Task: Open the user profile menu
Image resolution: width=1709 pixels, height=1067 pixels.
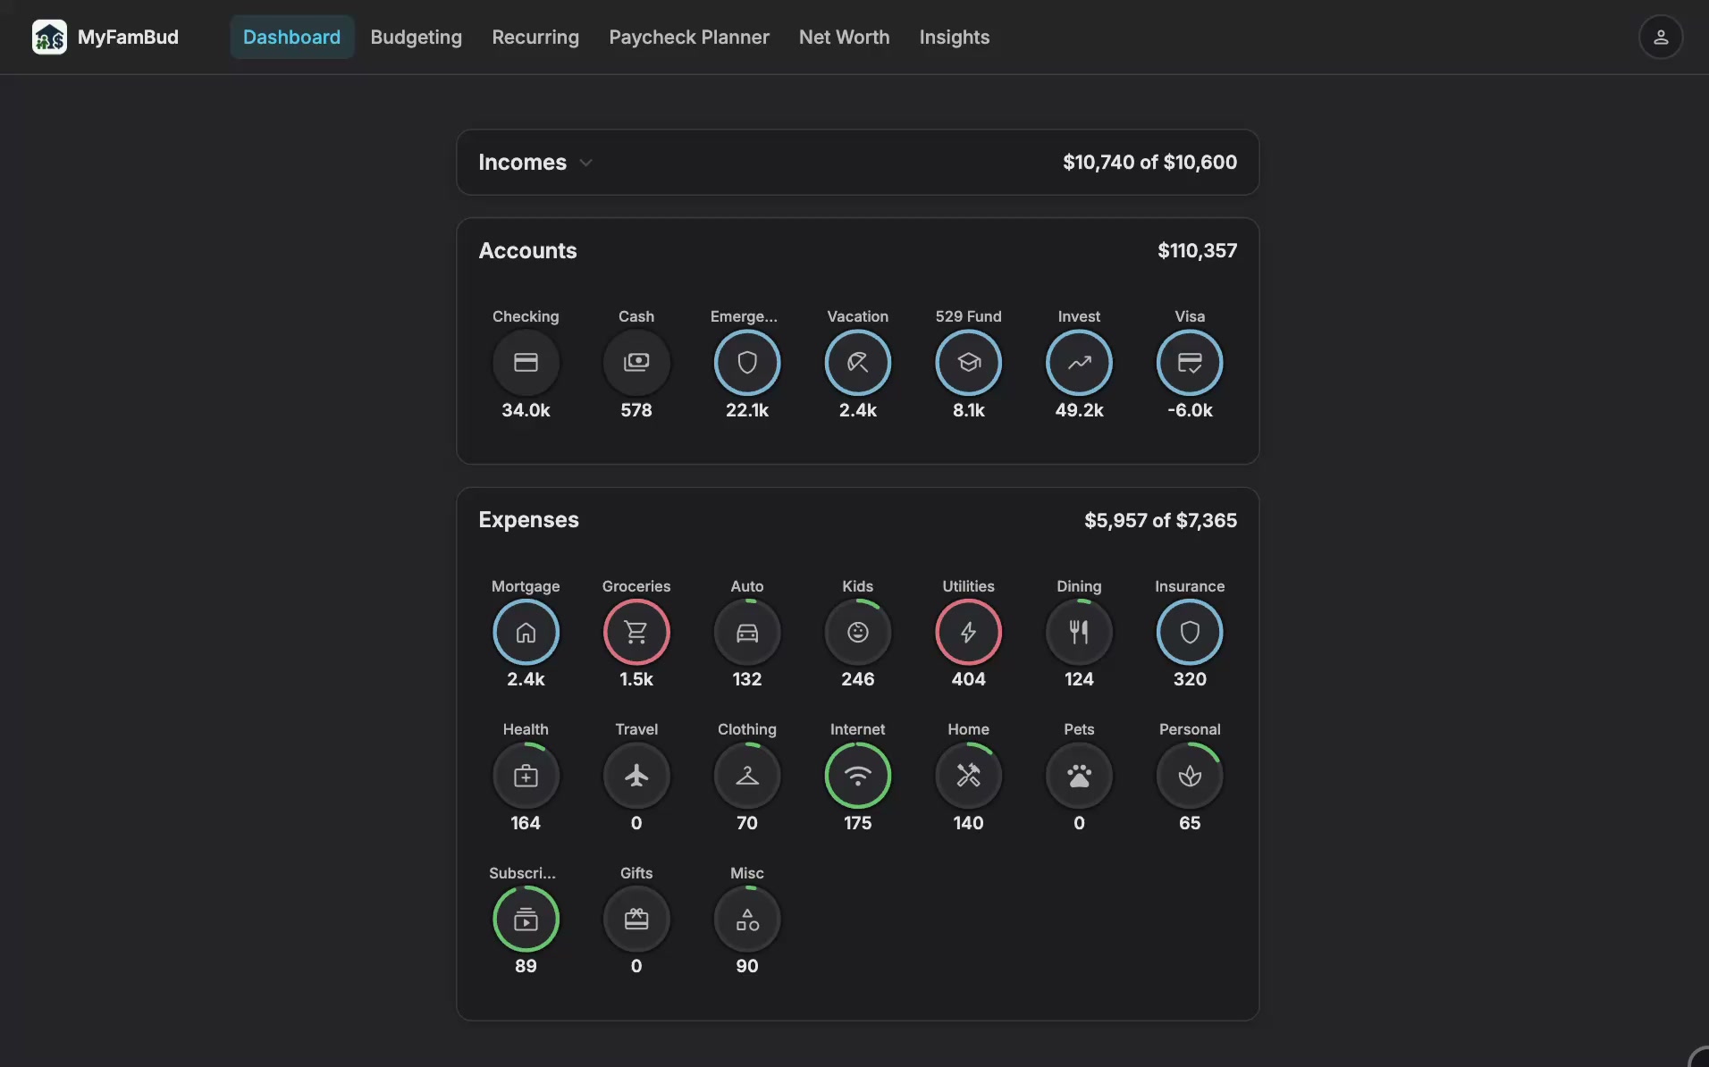Action: point(1660,37)
